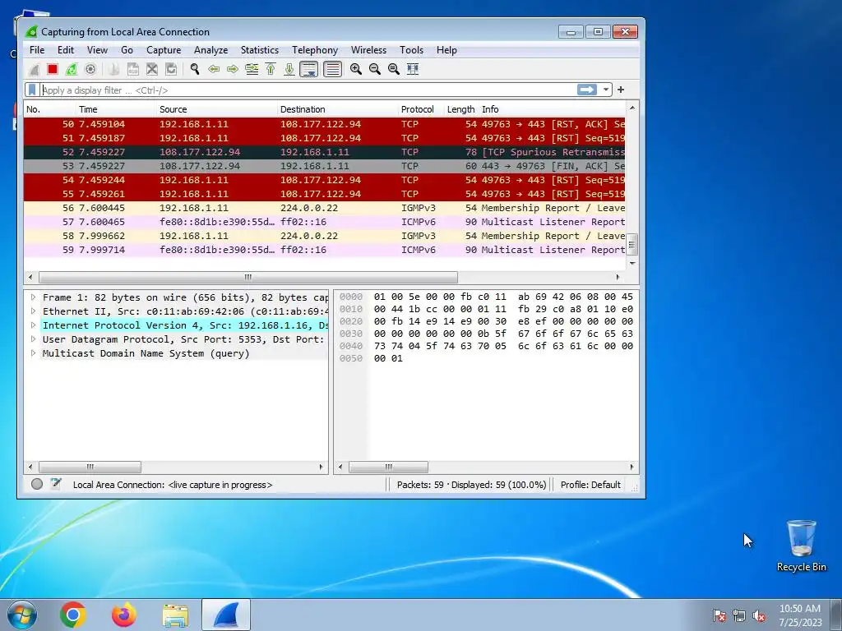Open capture options gear icon
Image resolution: width=842 pixels, height=631 pixels.
click(x=90, y=69)
